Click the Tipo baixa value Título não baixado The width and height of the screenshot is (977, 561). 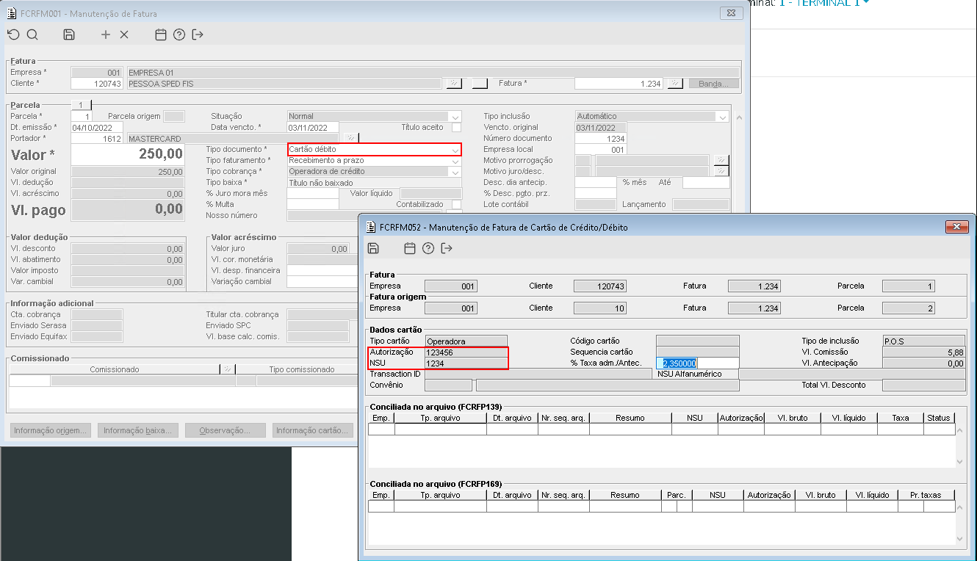375,182
